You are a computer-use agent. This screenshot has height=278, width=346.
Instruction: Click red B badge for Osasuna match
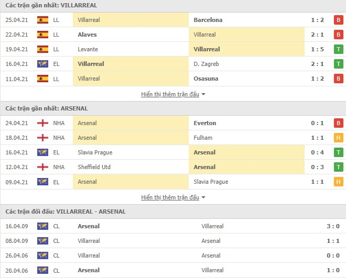click(338, 79)
